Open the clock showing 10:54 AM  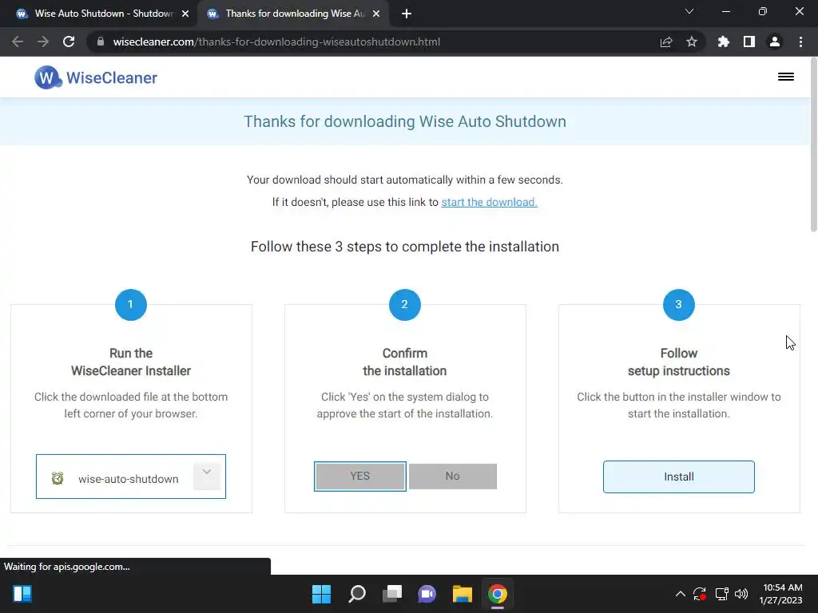[x=780, y=594]
